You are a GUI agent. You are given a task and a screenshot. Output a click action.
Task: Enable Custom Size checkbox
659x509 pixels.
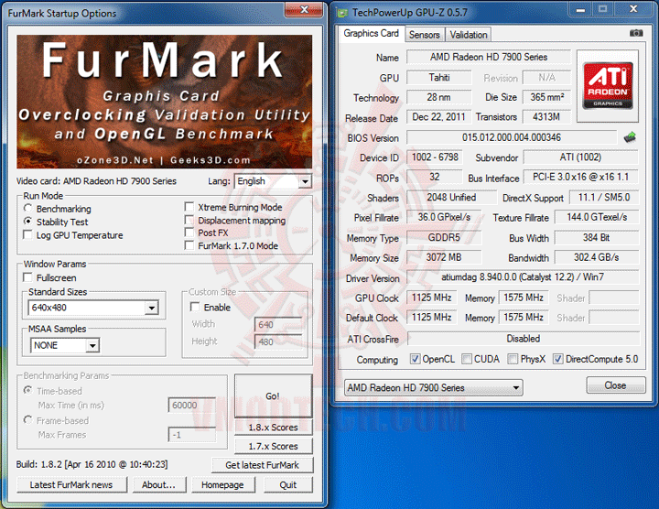195,307
